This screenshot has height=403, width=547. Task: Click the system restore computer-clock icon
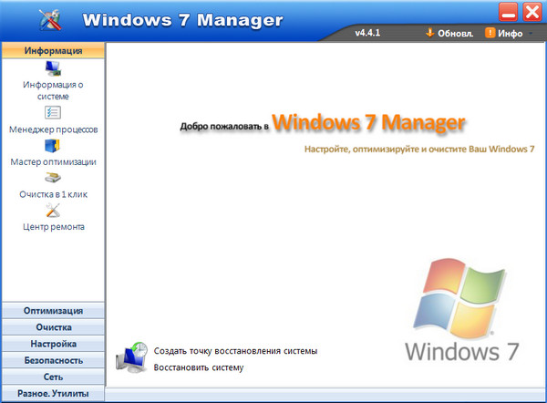point(132,356)
